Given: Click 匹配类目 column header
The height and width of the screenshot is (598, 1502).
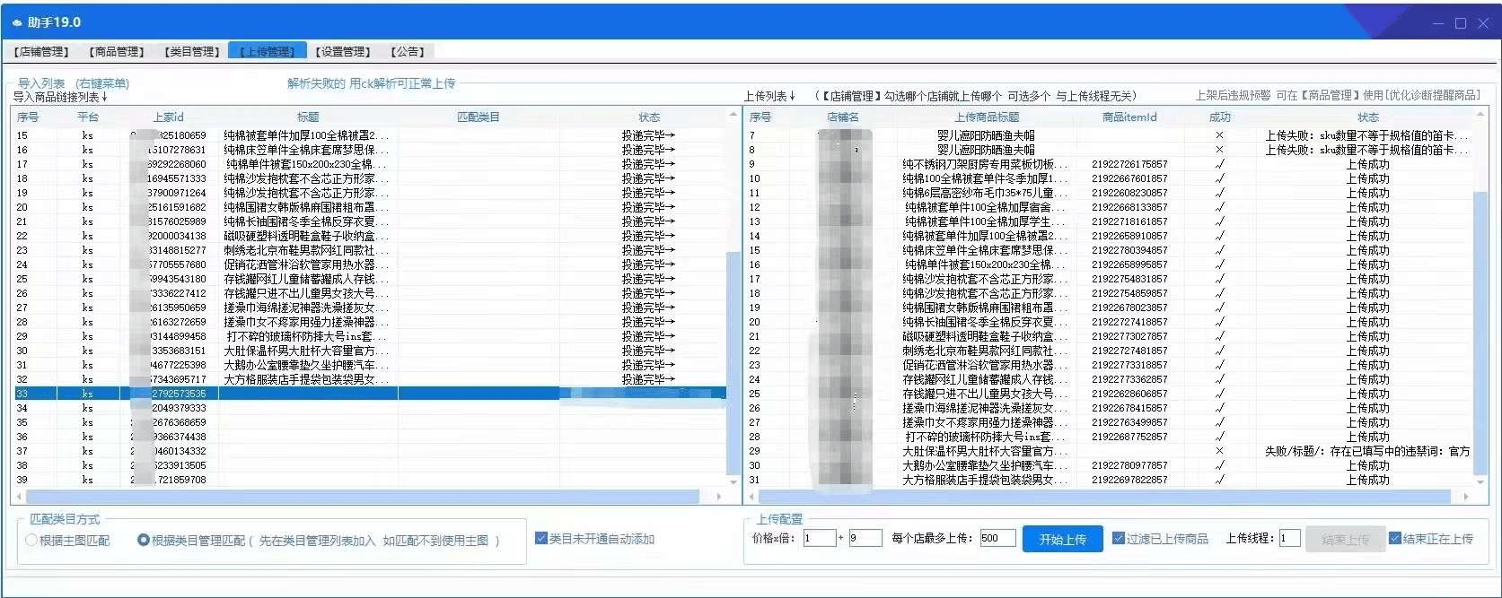Looking at the screenshot, I should tap(479, 117).
